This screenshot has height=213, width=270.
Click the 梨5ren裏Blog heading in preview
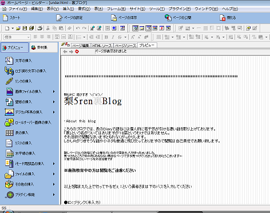(93, 101)
